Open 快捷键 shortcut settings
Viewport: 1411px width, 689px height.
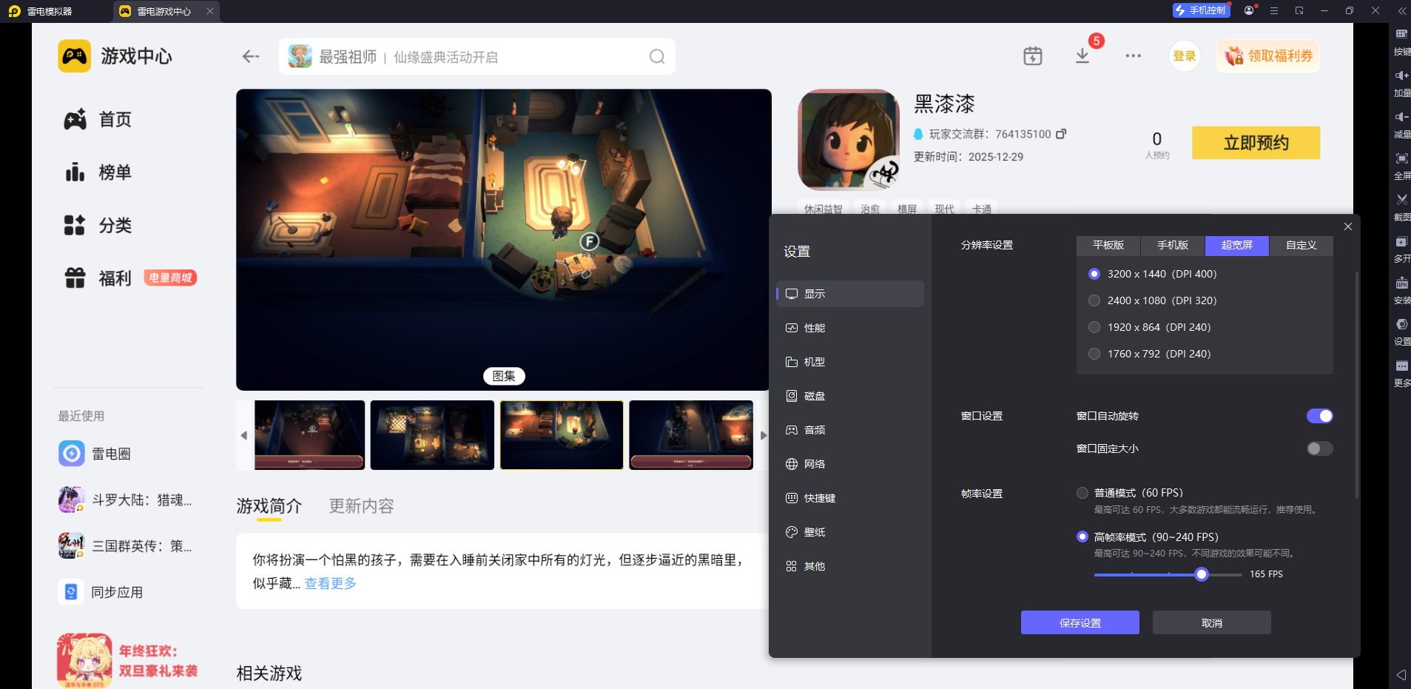[x=850, y=498]
